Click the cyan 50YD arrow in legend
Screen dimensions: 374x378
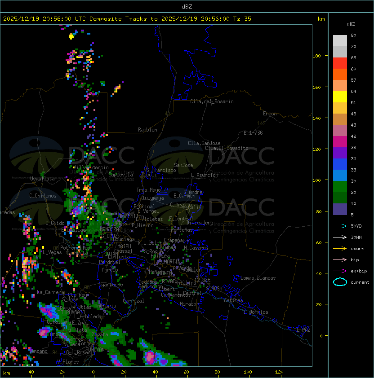pos(340,226)
